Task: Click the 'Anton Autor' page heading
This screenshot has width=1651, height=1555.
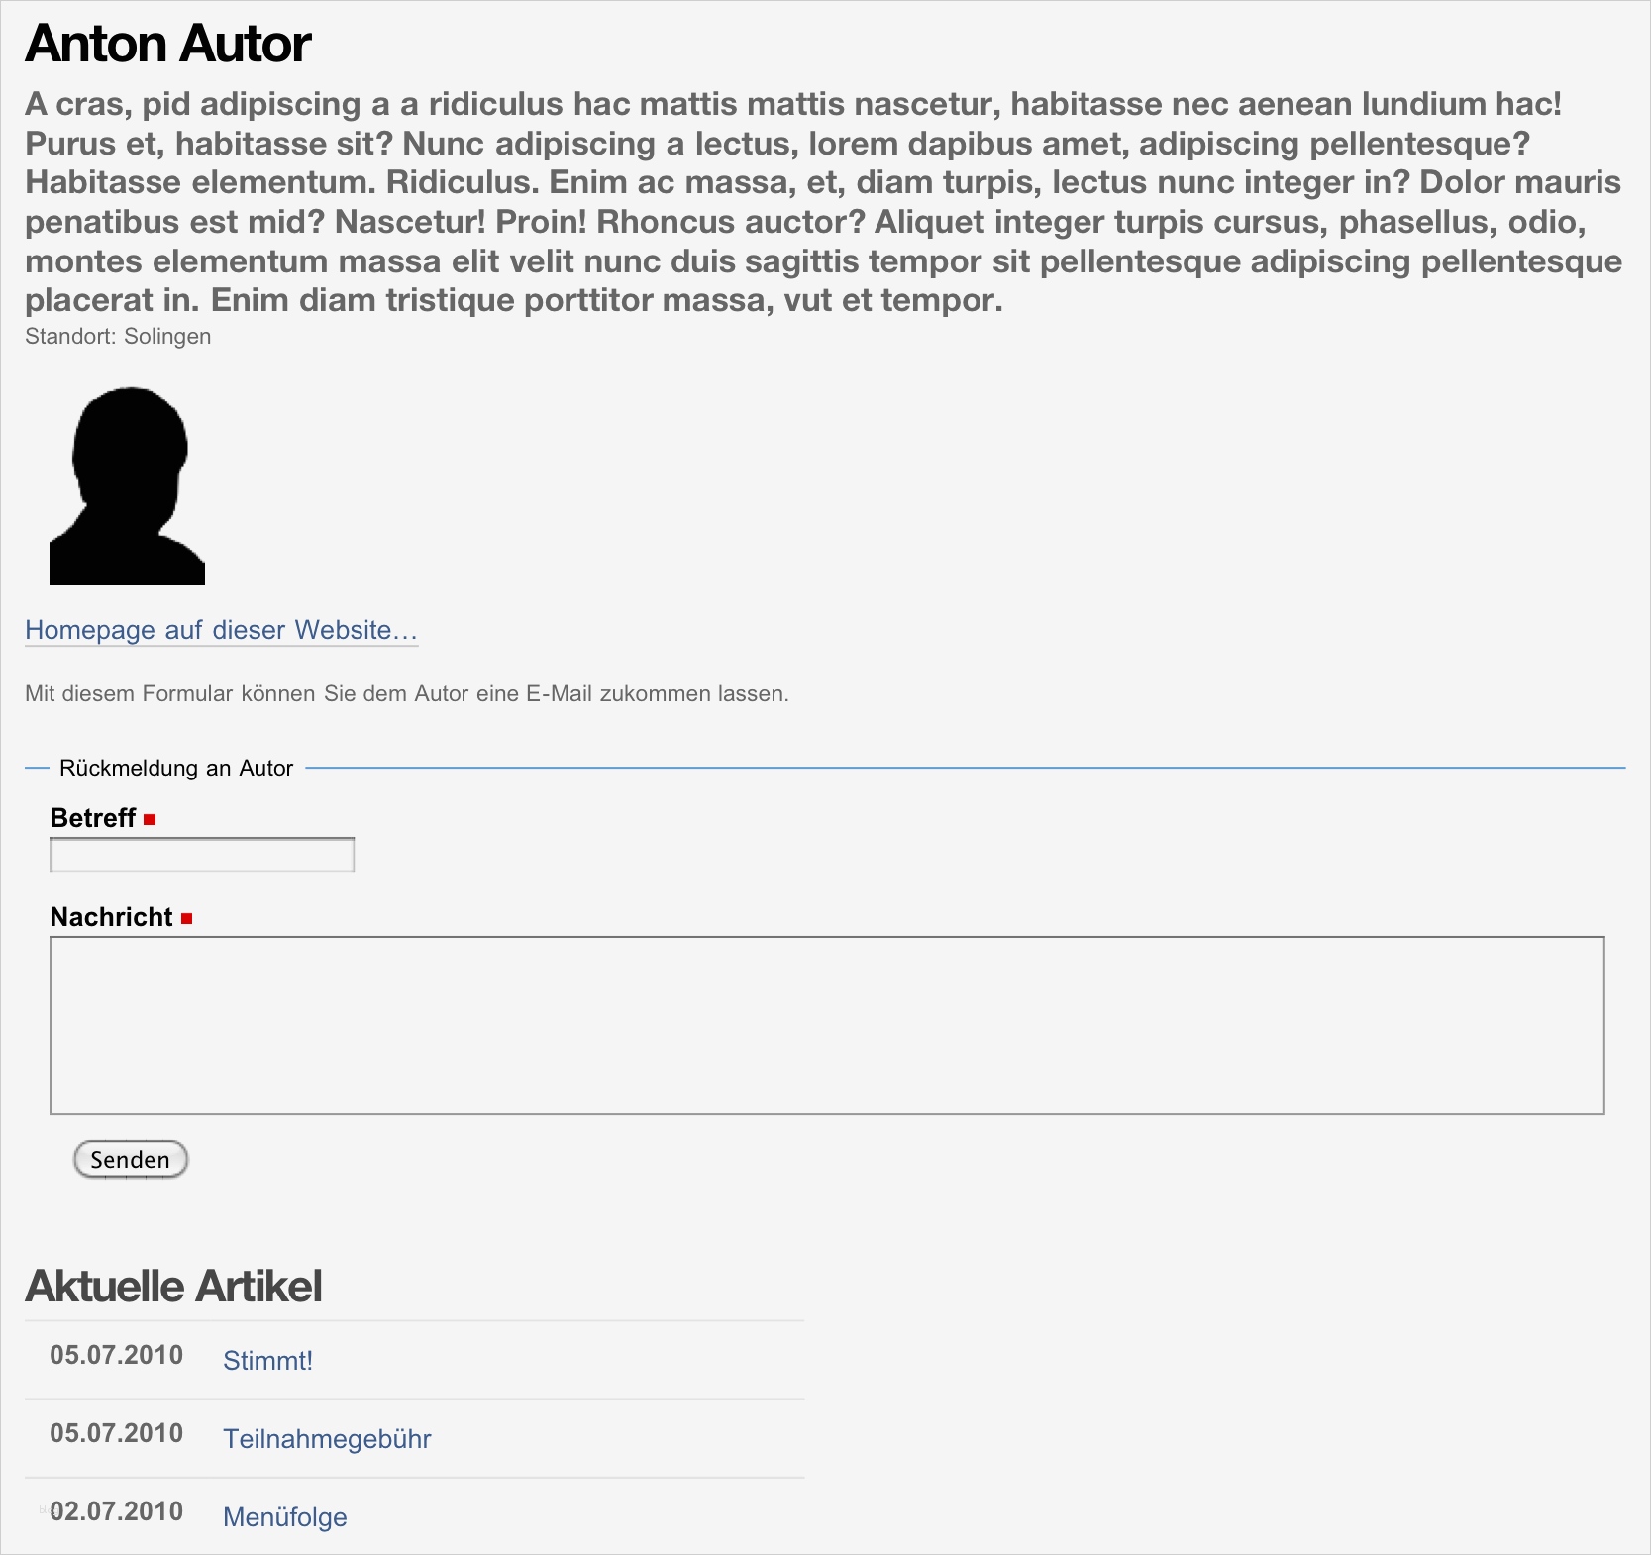Action: click(168, 44)
